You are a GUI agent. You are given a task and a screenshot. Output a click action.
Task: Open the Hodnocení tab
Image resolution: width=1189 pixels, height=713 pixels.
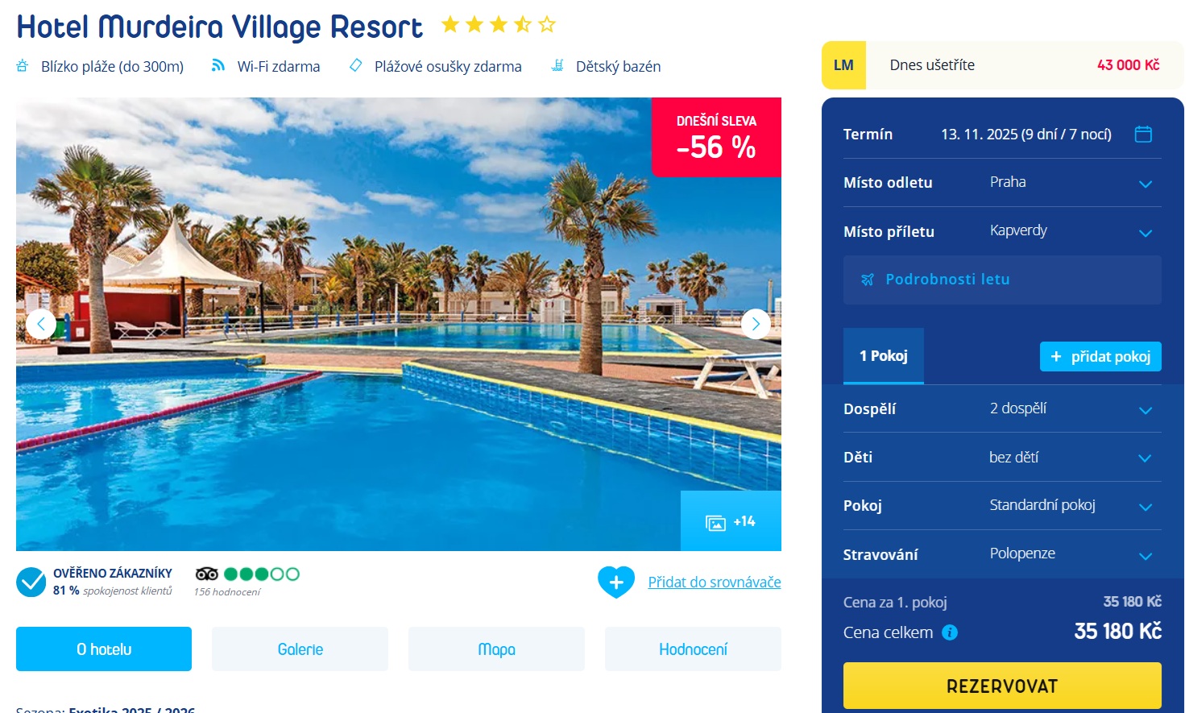[x=693, y=649]
